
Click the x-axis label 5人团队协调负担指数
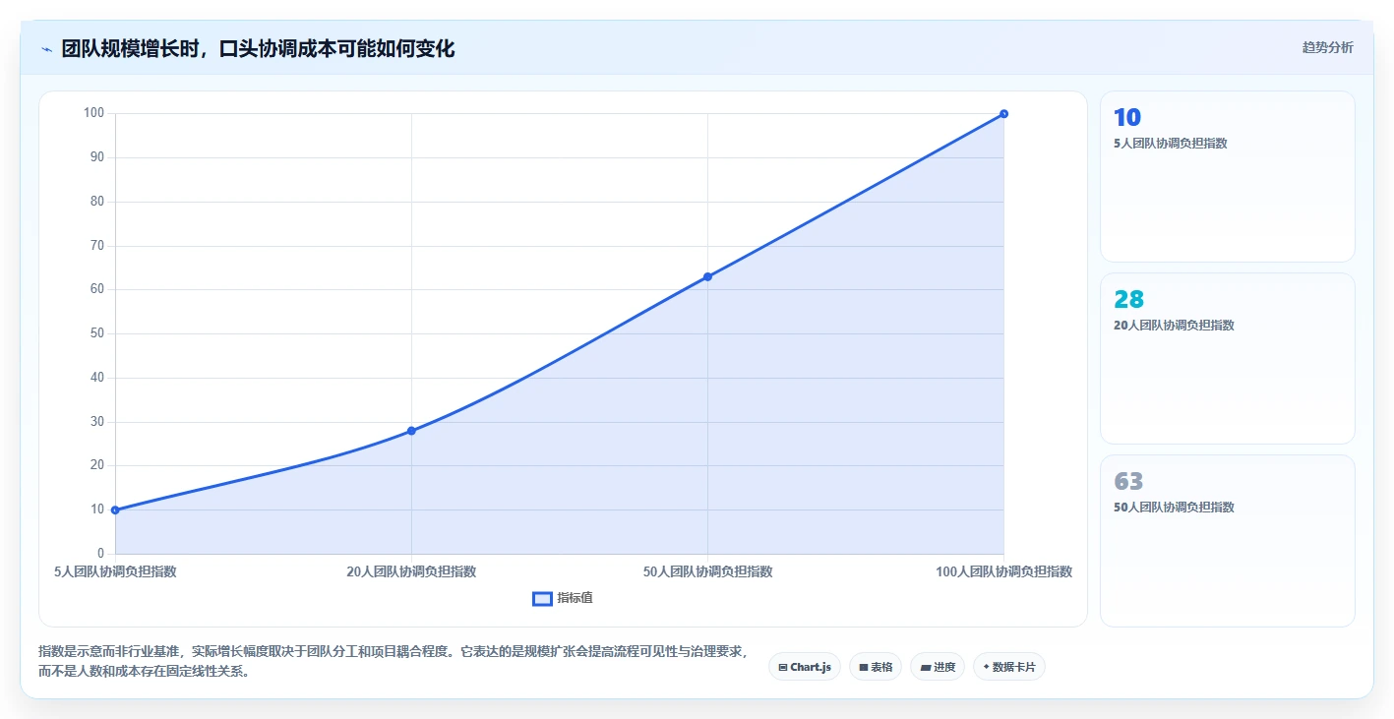click(115, 571)
